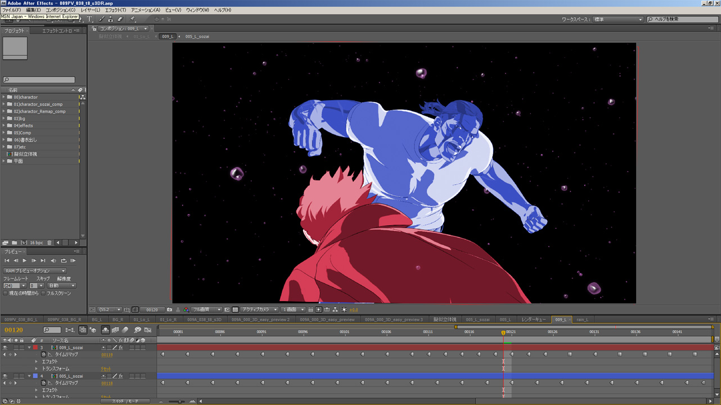Viewport: 721px width, 405px height.
Task: Select the Puppet Pin tool
Action: [132, 19]
